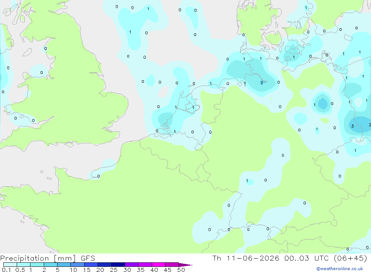Click the "35" legend scale label
Viewport: 371px width, 272px height.
click(x=141, y=270)
